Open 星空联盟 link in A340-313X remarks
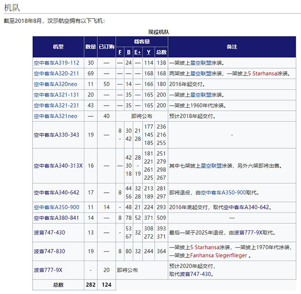 click(x=211, y=166)
